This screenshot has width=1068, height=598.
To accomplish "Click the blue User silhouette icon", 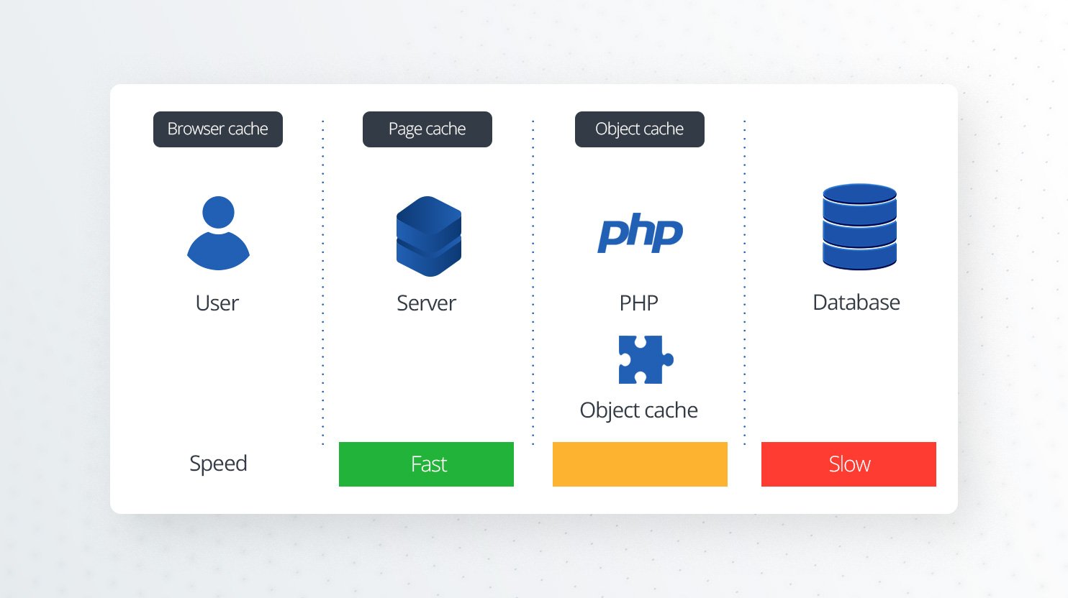I will (218, 234).
